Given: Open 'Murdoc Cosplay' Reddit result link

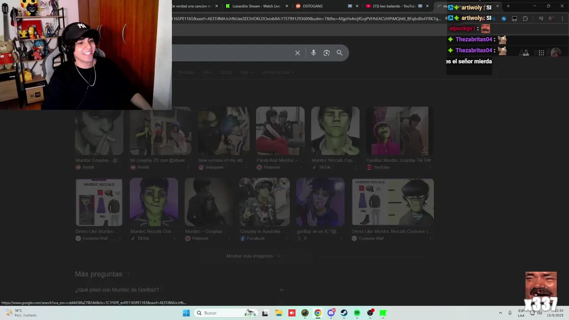Looking at the screenshot, I should point(97,160).
